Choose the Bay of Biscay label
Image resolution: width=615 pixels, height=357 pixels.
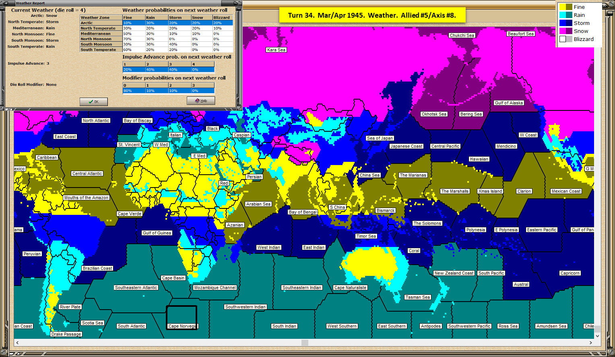click(138, 120)
